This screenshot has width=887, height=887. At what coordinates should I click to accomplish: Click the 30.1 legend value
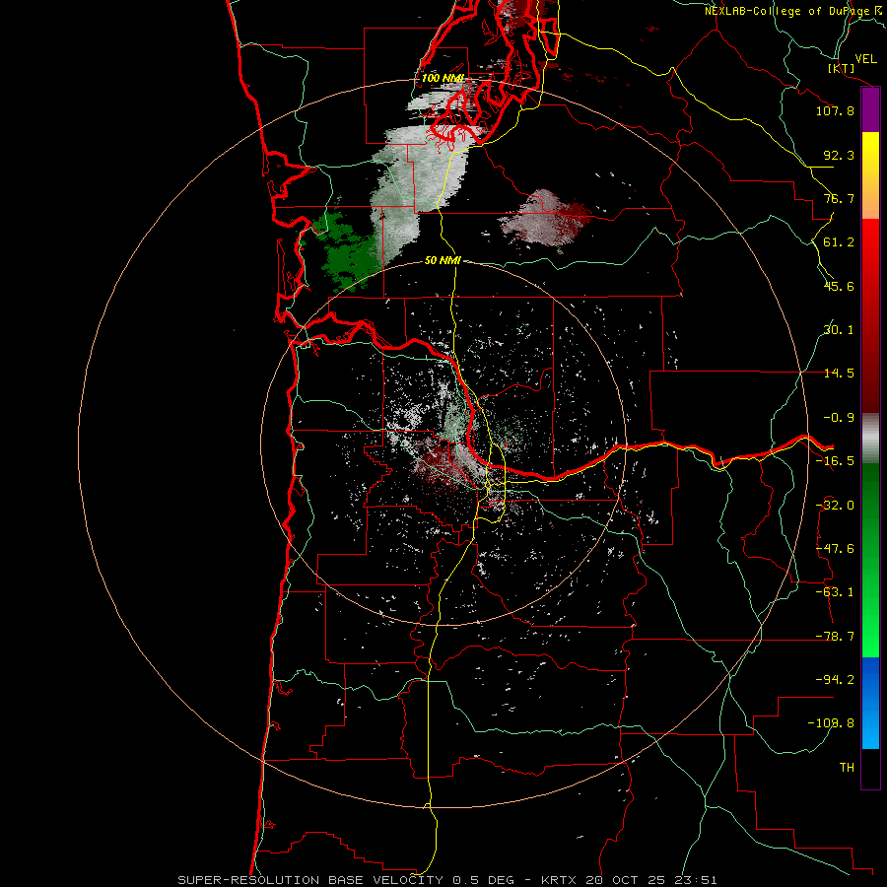(x=839, y=330)
